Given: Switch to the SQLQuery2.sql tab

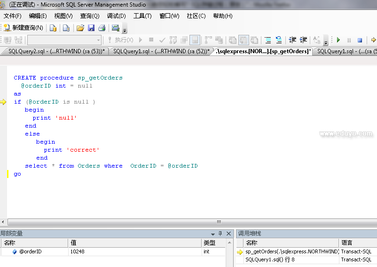Looking at the screenshot, I should [55, 51].
